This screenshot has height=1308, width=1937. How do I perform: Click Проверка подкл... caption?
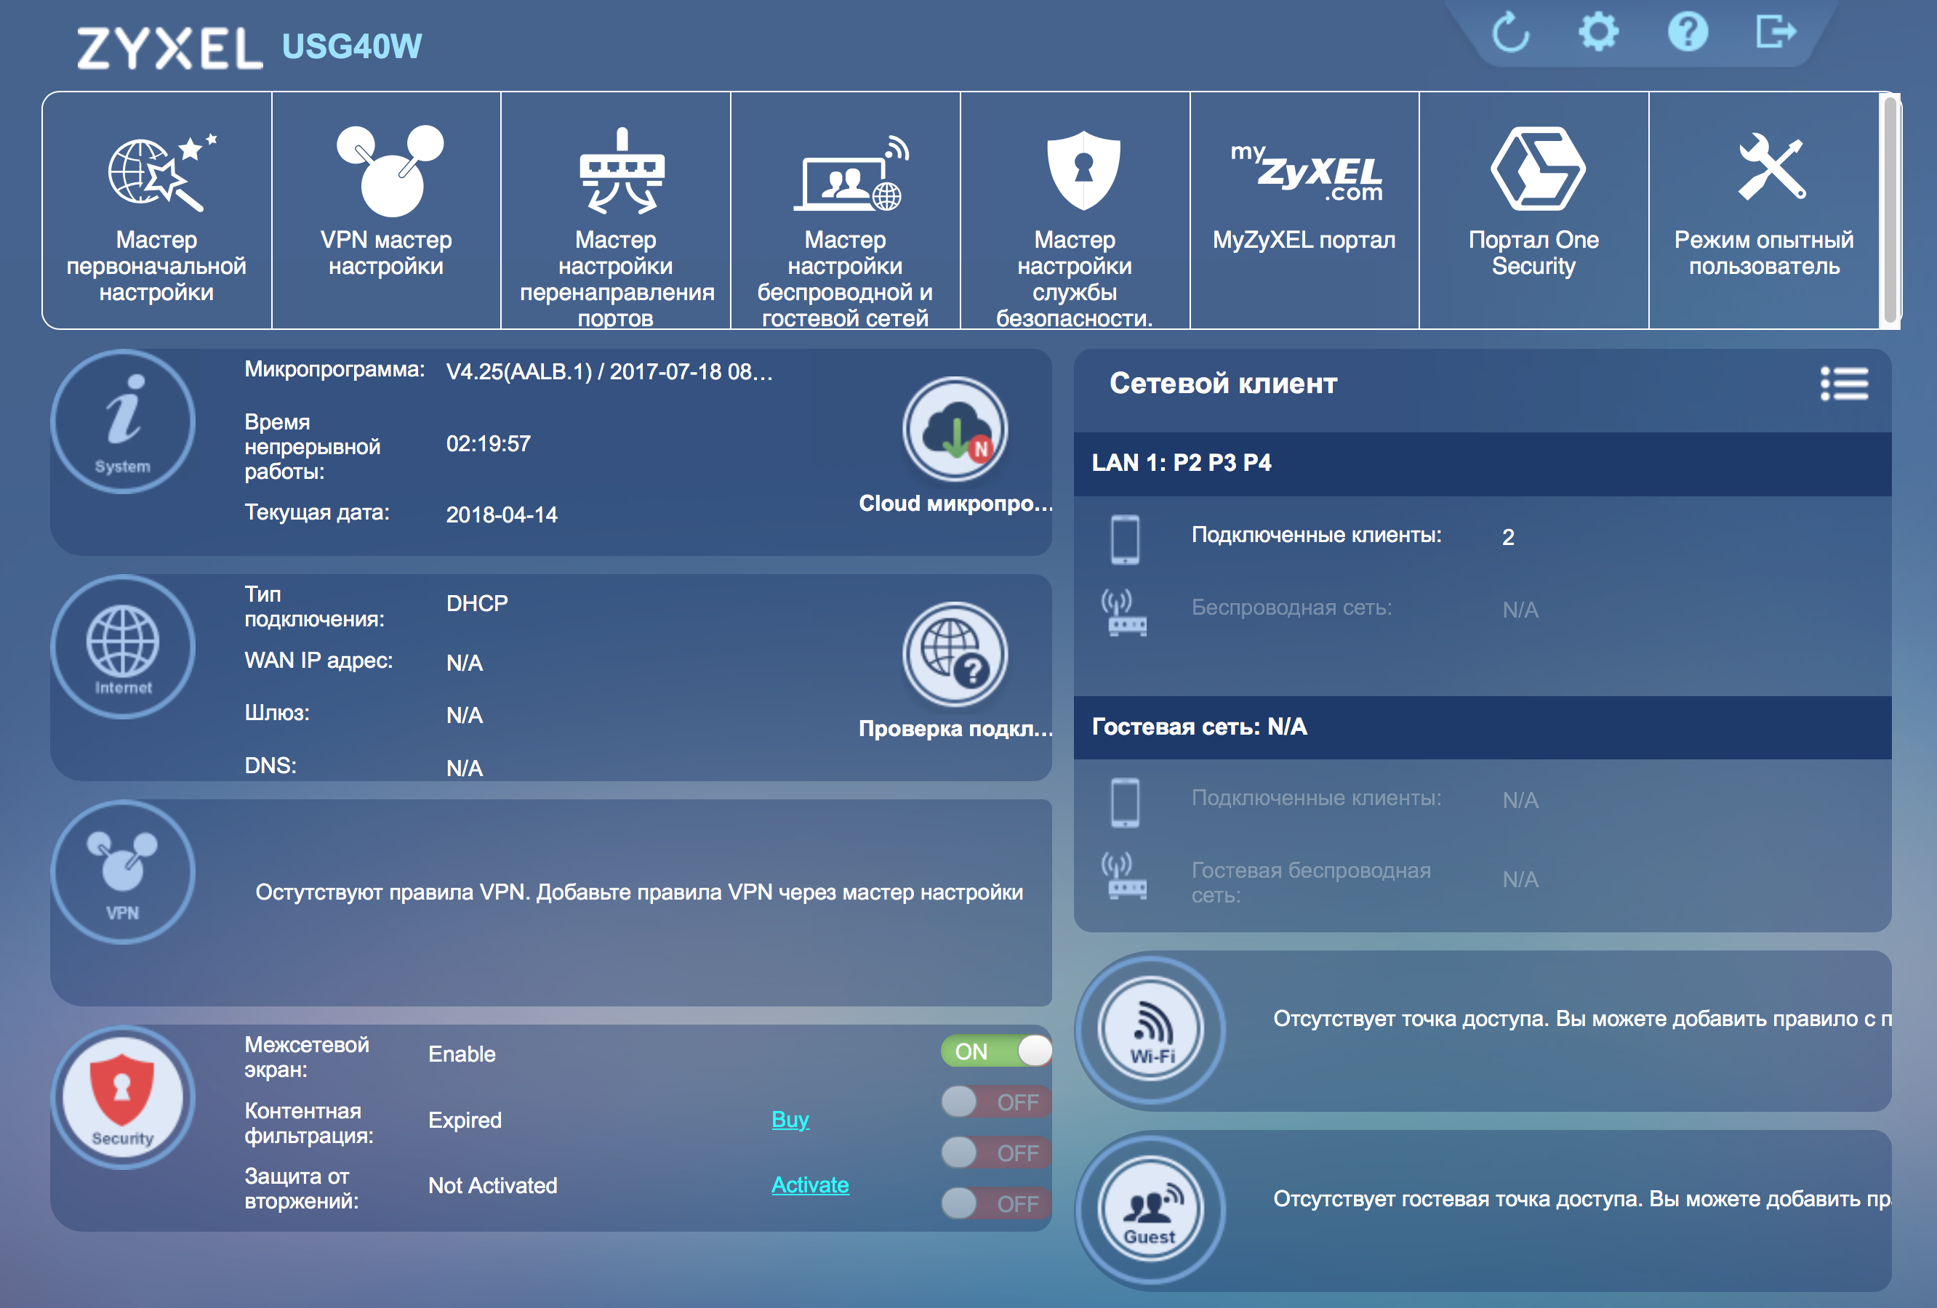(955, 728)
